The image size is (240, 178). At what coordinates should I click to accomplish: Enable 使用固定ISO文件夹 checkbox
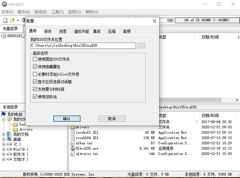tap(35, 59)
